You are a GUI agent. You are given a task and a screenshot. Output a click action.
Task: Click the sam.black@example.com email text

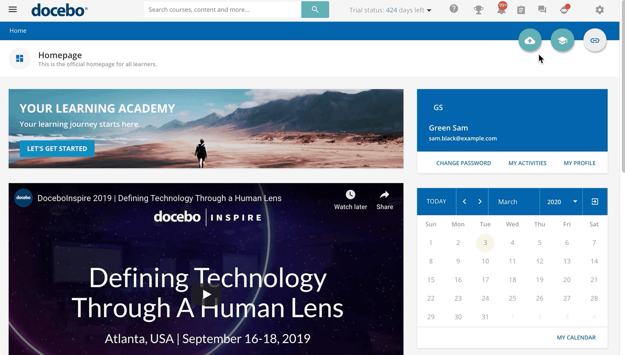pyautogui.click(x=463, y=138)
